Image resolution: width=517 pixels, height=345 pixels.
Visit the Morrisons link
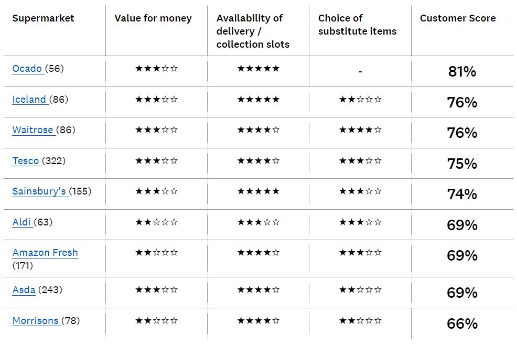point(35,321)
